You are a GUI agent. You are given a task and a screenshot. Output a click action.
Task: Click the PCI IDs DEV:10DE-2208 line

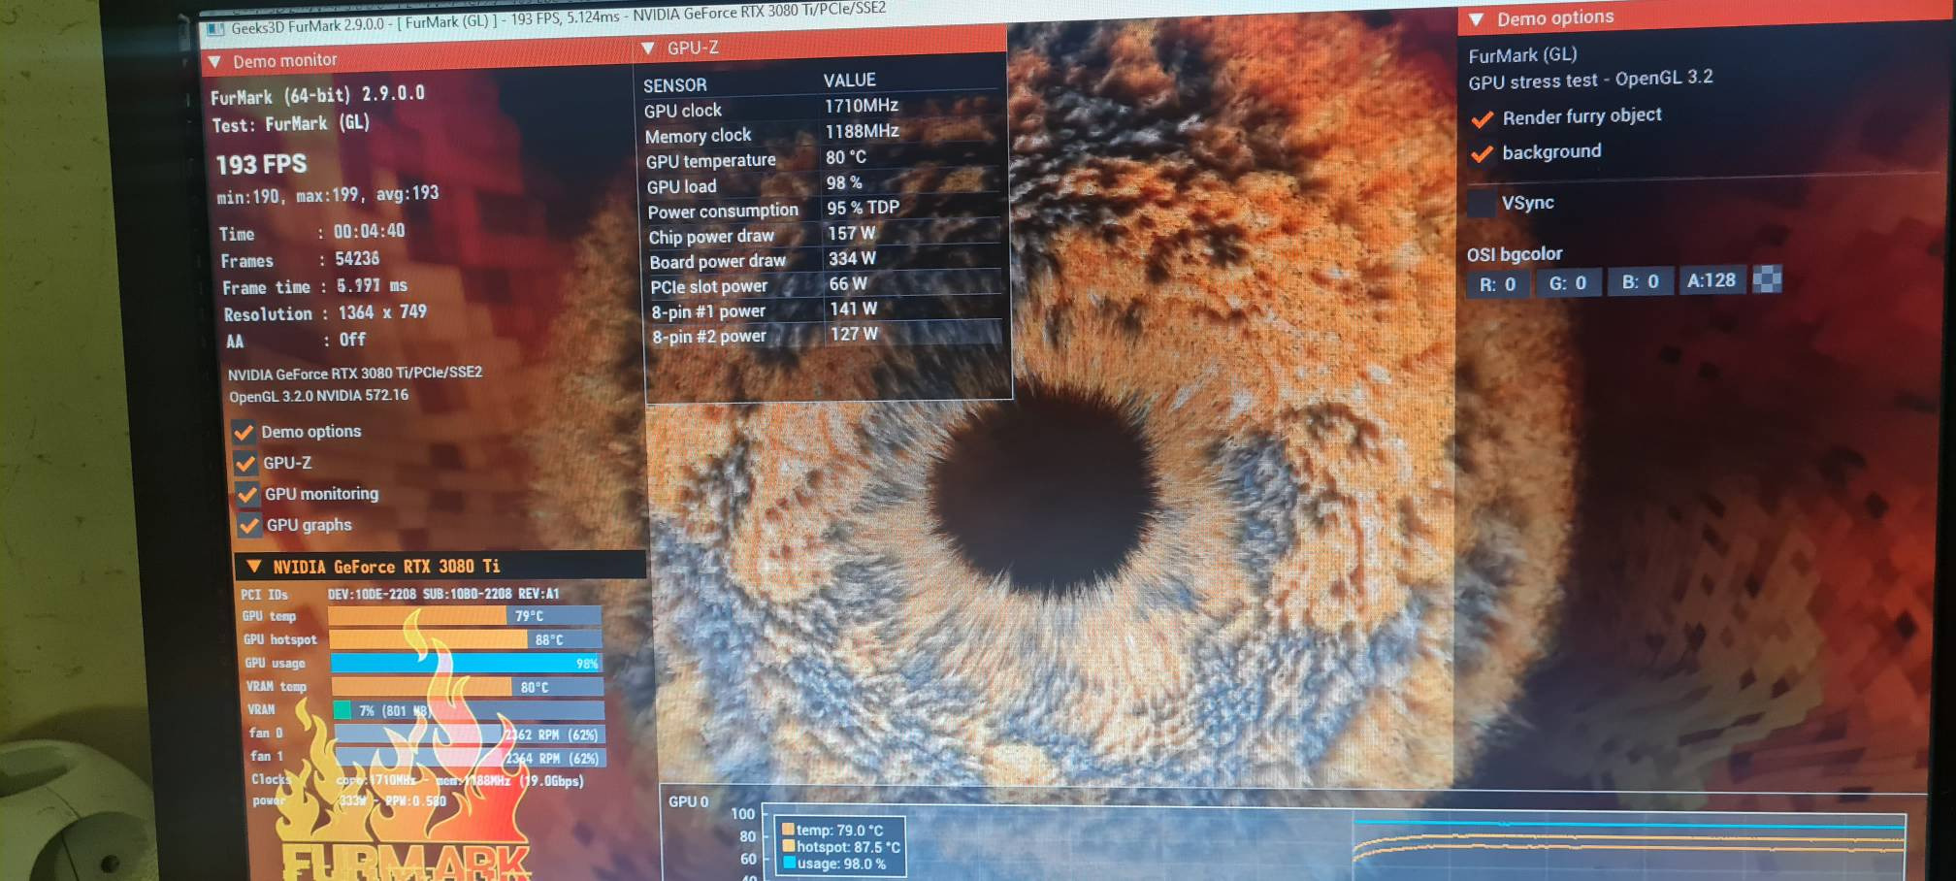coord(400,594)
